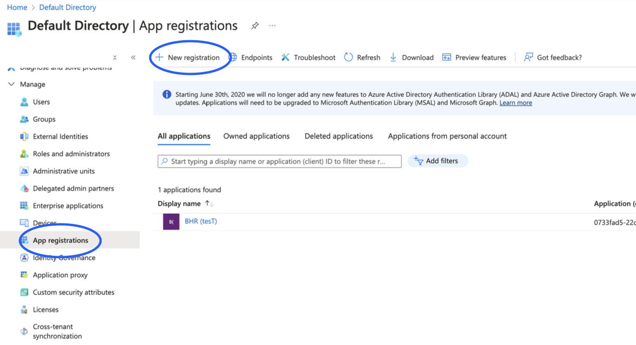Click the Custom security attributes icon
The width and height of the screenshot is (636, 345).
24,292
